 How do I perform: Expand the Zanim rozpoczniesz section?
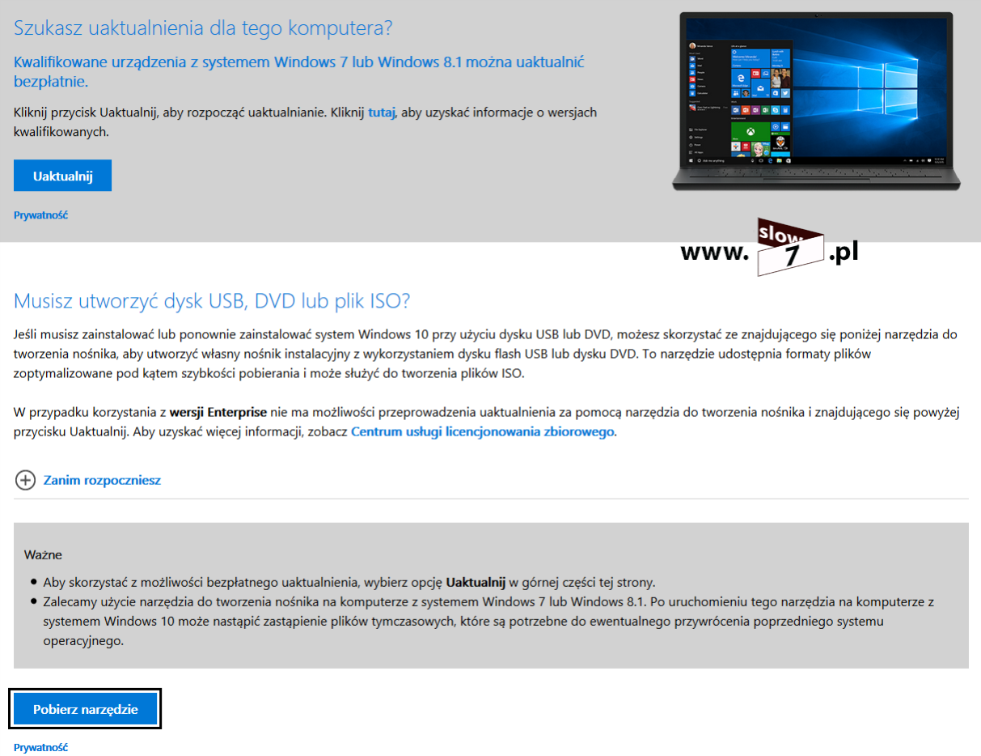coord(102,480)
